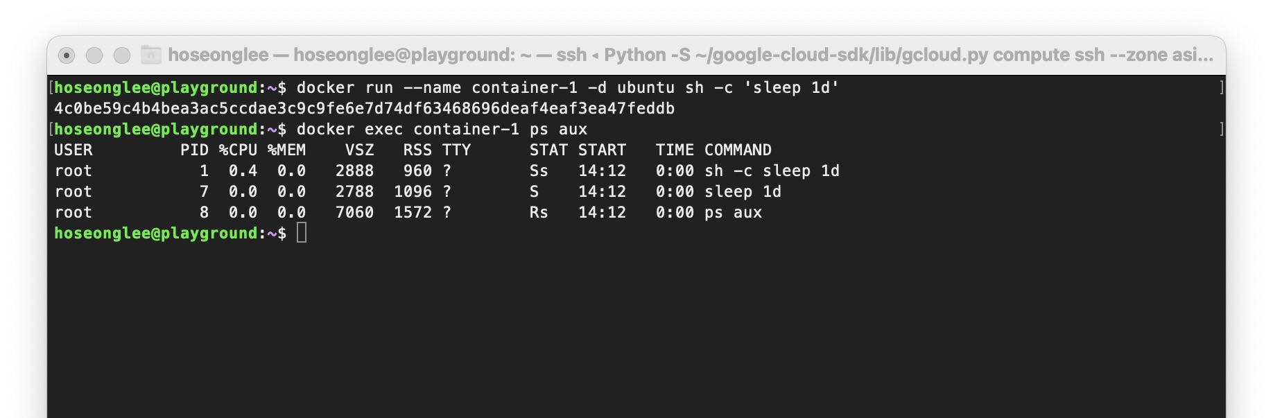Click the VSZ value 7060 for PID 8
Viewport: 1273px width, 418px height.
point(355,213)
